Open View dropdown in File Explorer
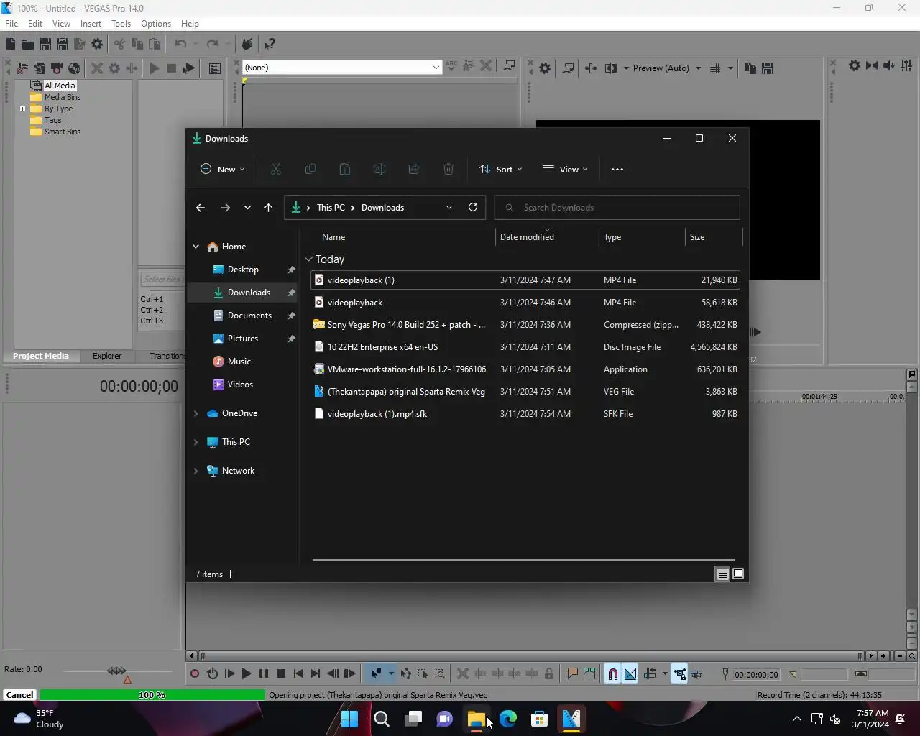Image resolution: width=920 pixels, height=736 pixels. pyautogui.click(x=565, y=170)
